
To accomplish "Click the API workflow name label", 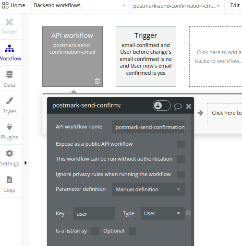I will pyautogui.click(x=79, y=127).
